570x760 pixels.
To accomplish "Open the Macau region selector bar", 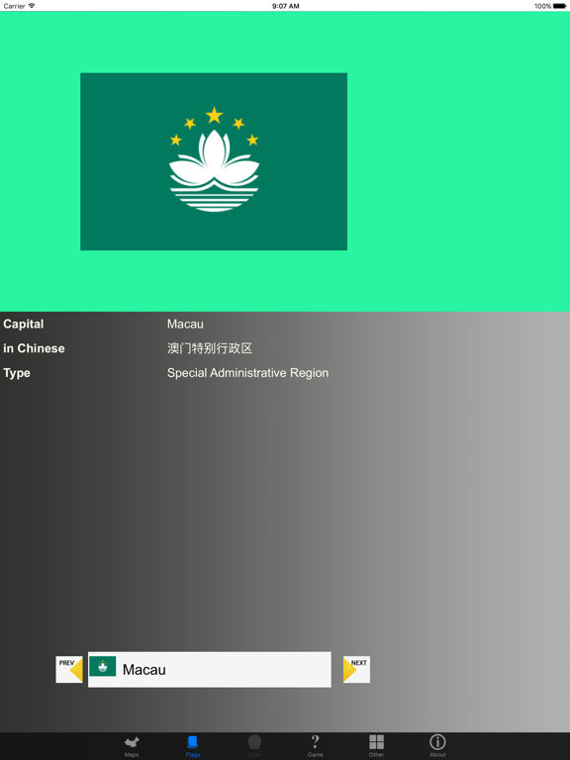I will (x=210, y=669).
